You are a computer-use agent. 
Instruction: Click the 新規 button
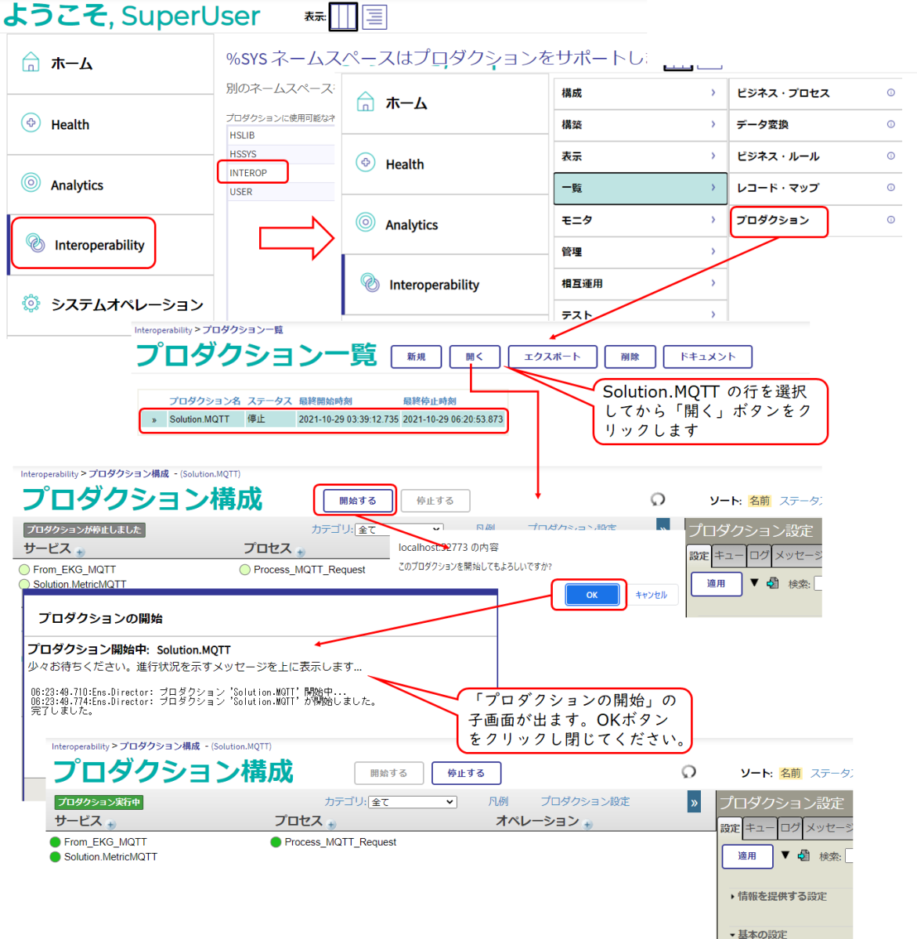[416, 357]
